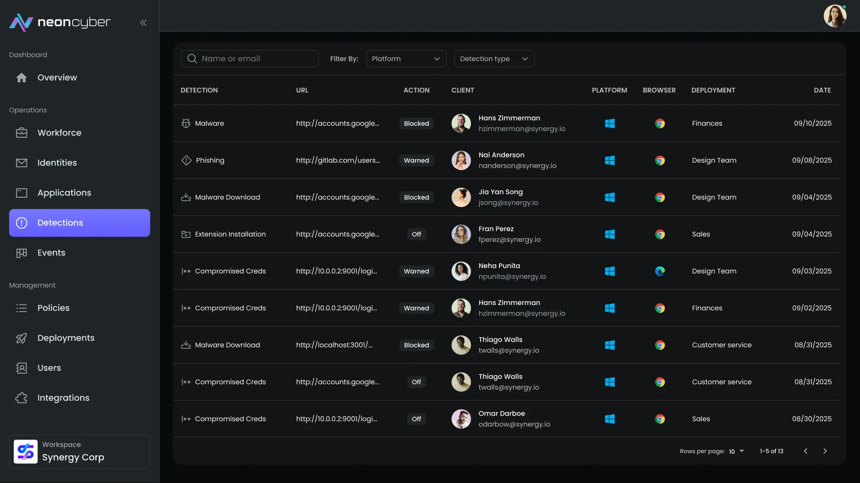The image size is (860, 483).
Task: Click the Phishing diamond warning icon
Action: (186, 161)
